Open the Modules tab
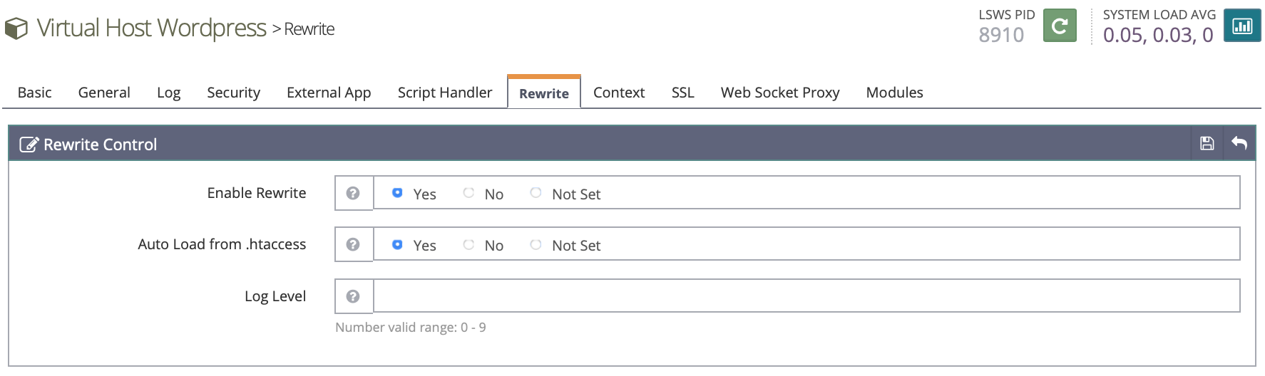The image size is (1265, 376). 894,93
